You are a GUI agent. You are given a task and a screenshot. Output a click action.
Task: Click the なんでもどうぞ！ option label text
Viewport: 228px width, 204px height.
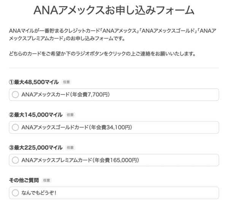(39, 193)
